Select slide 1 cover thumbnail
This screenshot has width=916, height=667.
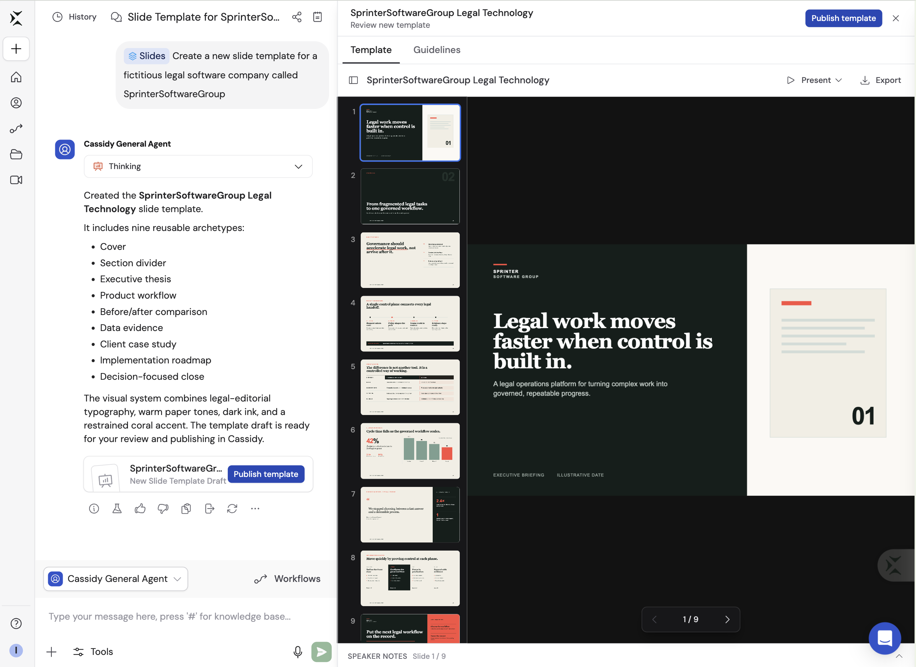pos(410,132)
